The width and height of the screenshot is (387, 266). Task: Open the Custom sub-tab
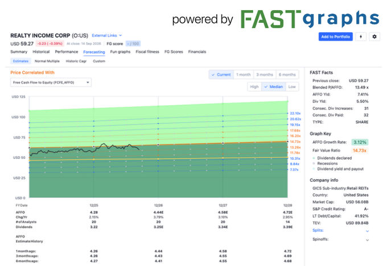pyautogui.click(x=99, y=61)
